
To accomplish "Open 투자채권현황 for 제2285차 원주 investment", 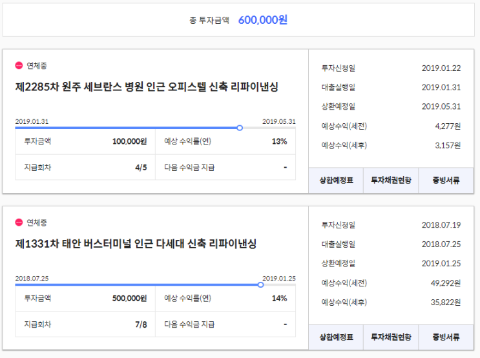I will click(391, 181).
